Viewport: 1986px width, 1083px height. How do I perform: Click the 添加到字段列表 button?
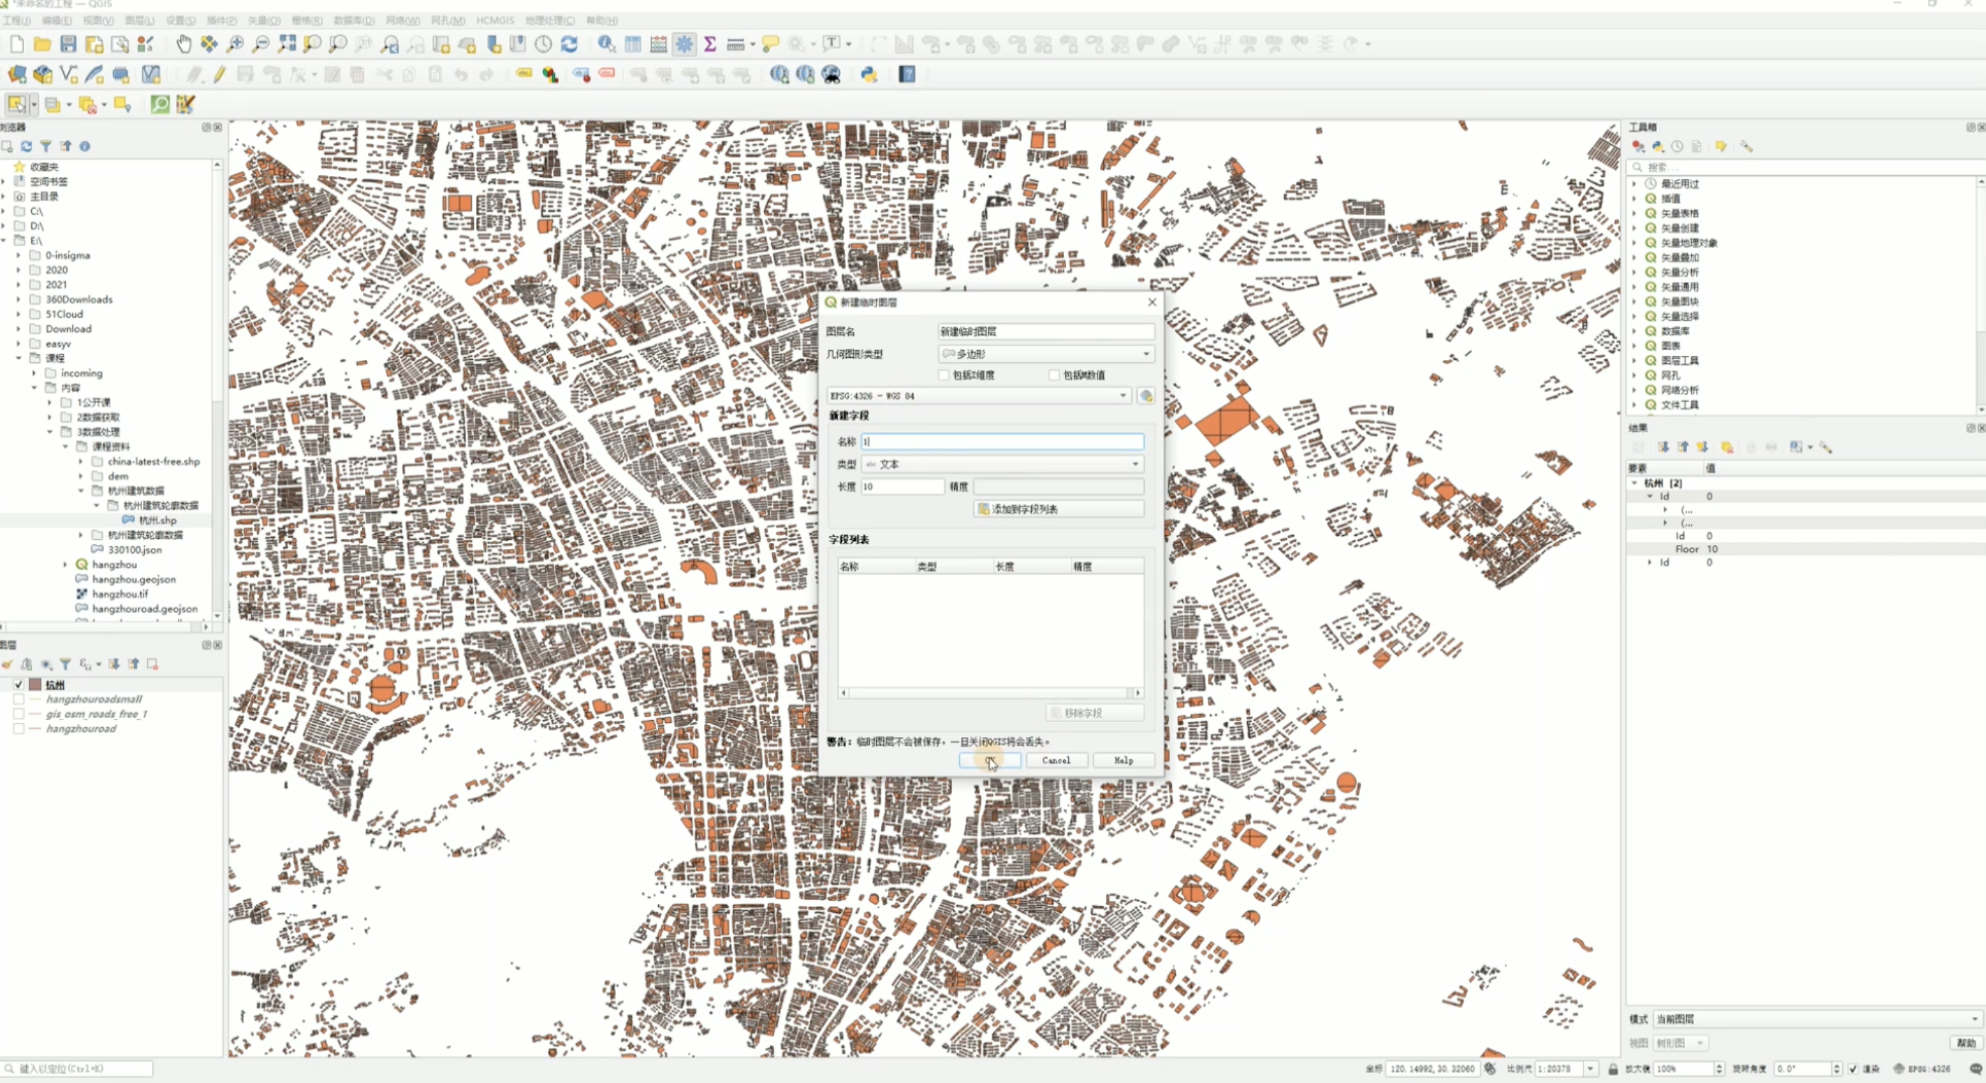(x=1058, y=508)
